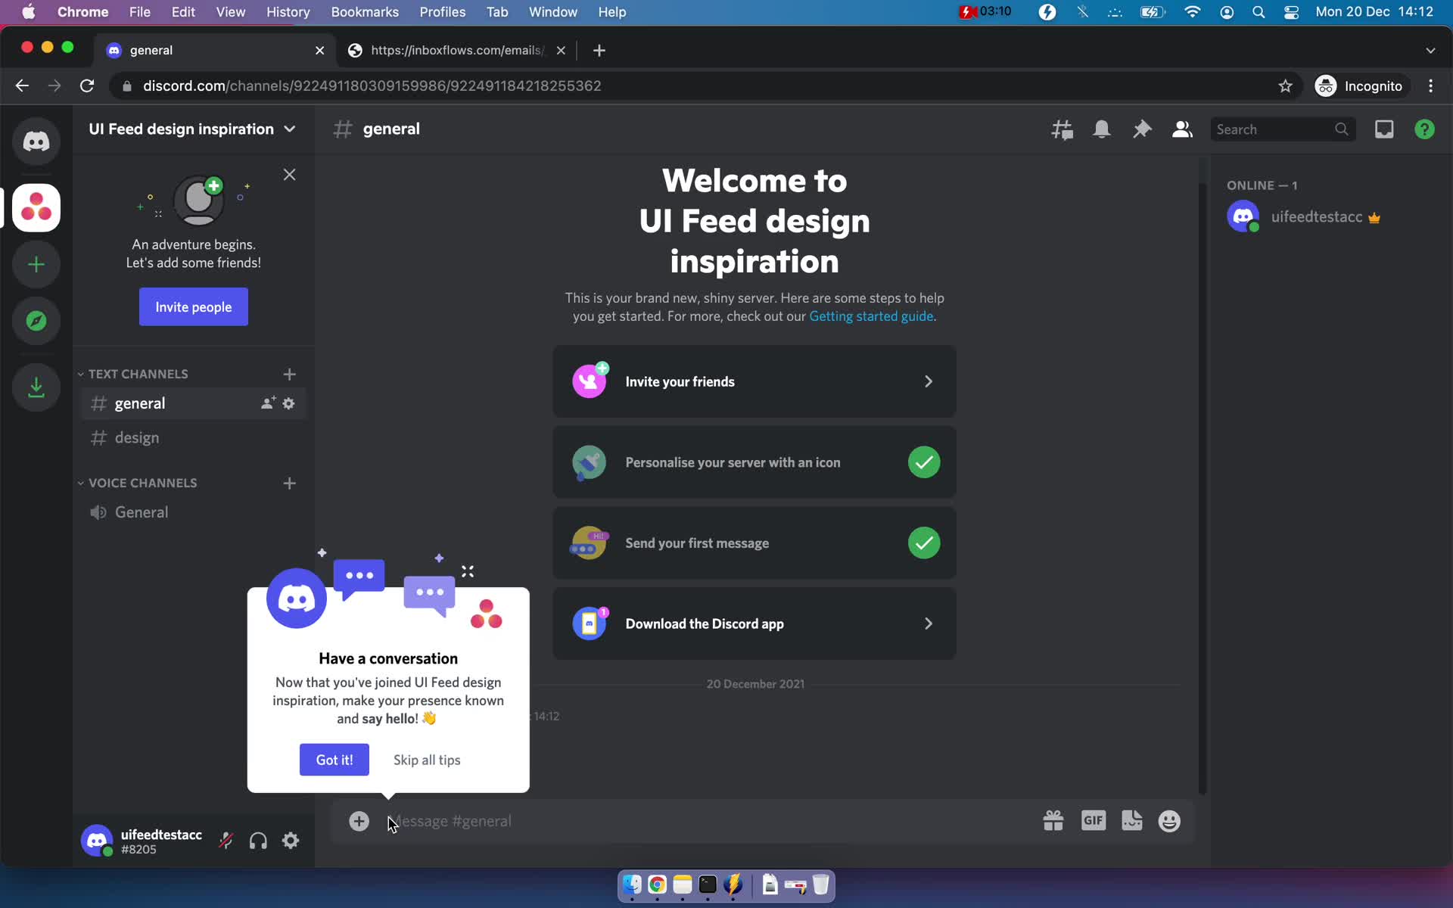Click the Discord notifications bell icon
This screenshot has height=908, width=1453.
coord(1102,129)
